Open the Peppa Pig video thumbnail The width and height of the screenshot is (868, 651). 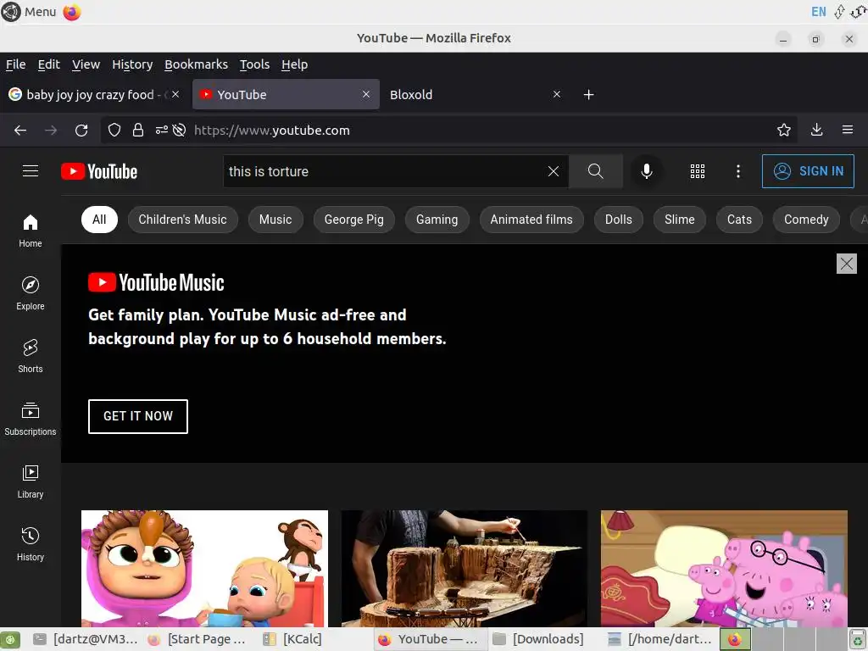click(x=724, y=569)
